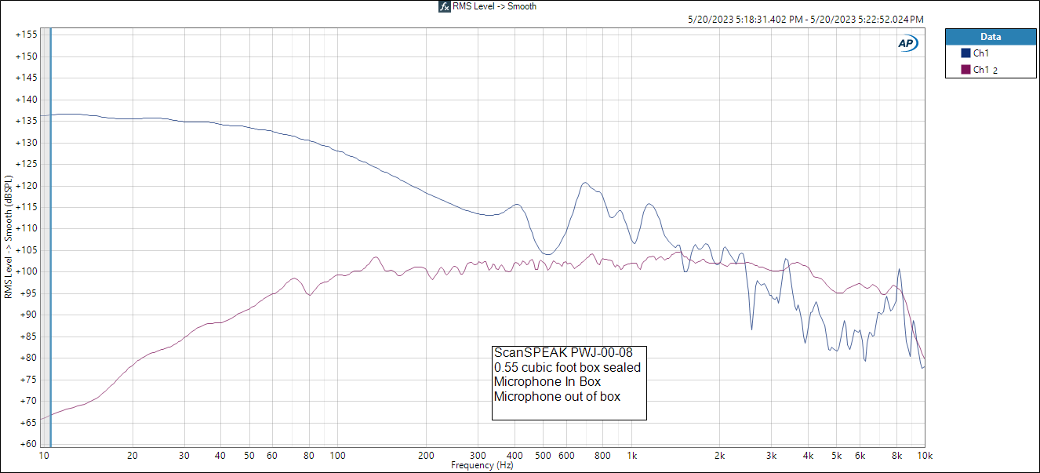Click the fx function icon in title
Image resolution: width=1040 pixels, height=473 pixels.
pos(444,6)
